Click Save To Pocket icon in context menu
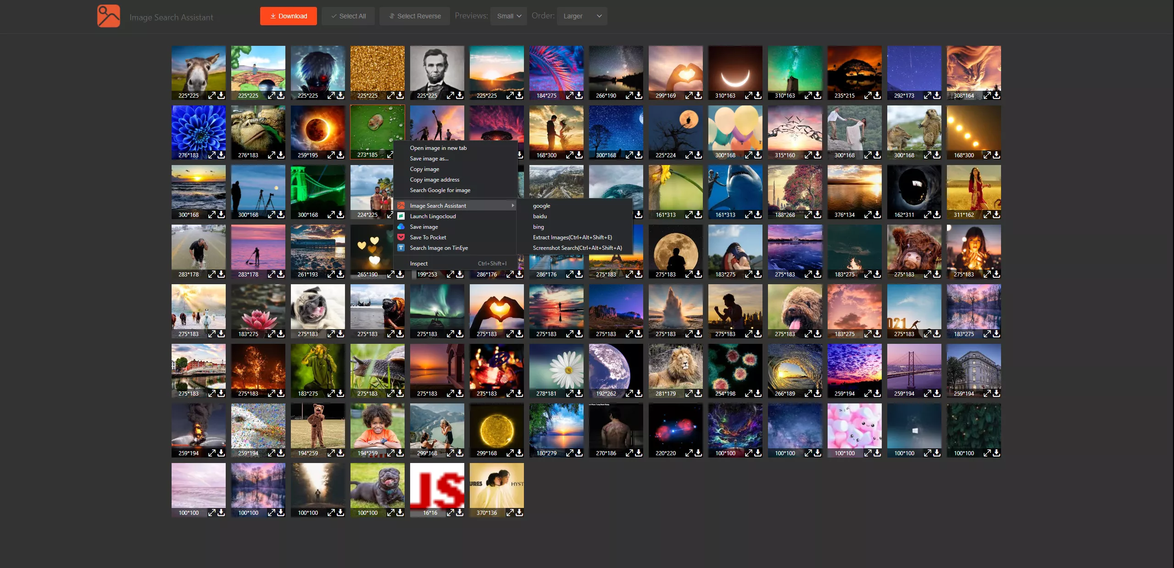 pos(401,237)
